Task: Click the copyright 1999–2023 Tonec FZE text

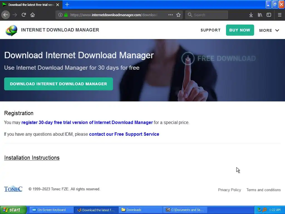Action: (64, 189)
